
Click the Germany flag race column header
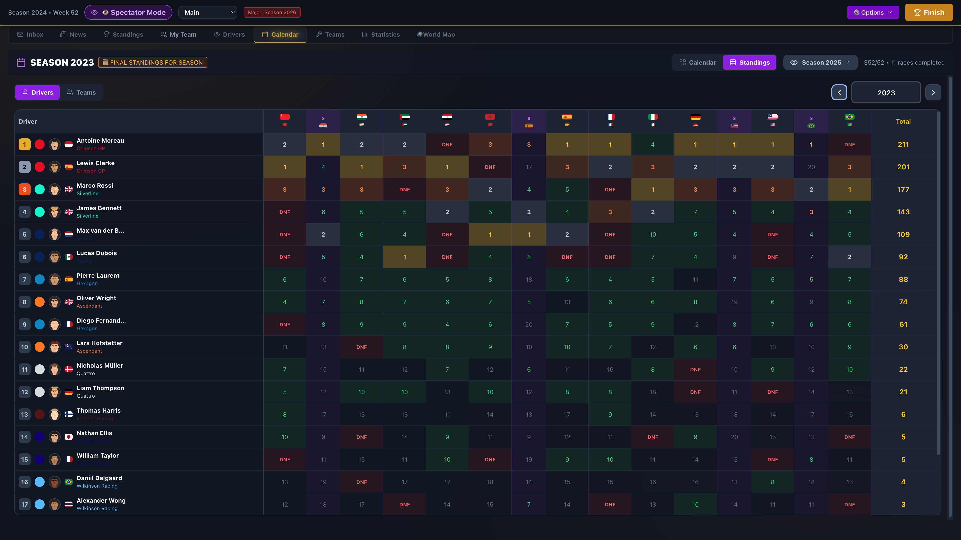point(695,121)
